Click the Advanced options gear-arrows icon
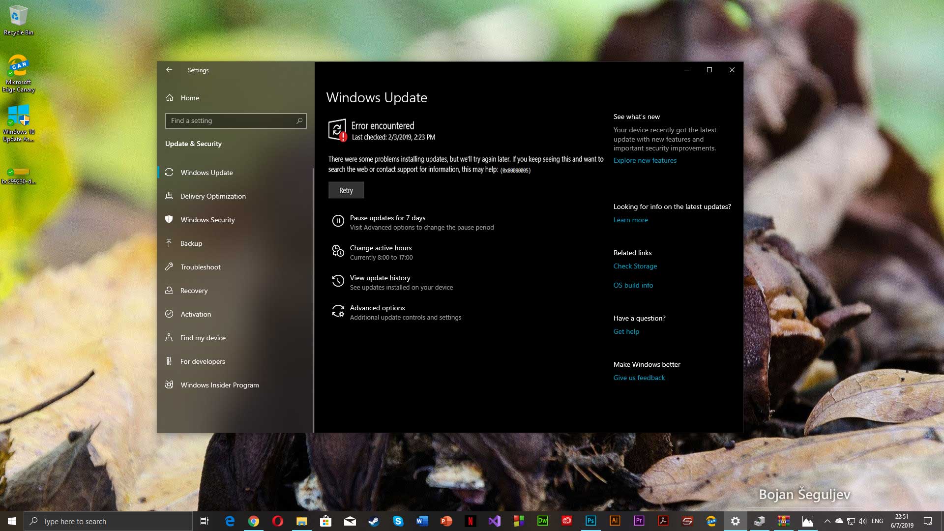944x531 pixels. pyautogui.click(x=338, y=311)
